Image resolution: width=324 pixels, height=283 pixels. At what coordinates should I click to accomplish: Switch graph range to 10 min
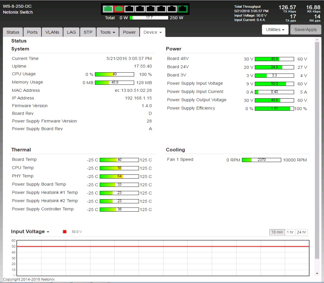coord(277,232)
